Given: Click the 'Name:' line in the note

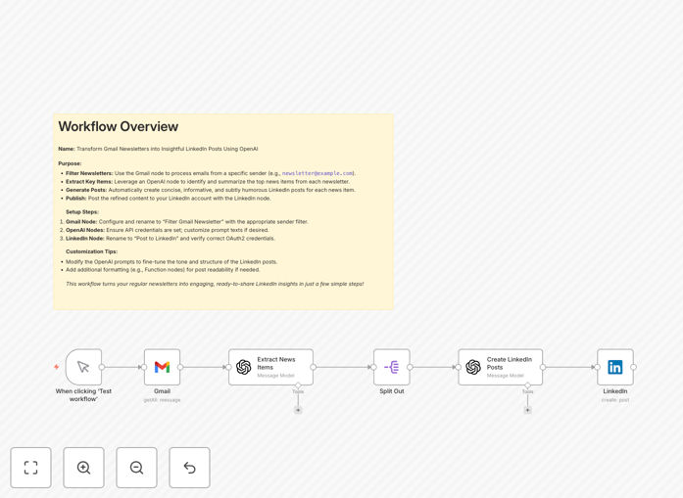Looking at the screenshot, I should 158,149.
